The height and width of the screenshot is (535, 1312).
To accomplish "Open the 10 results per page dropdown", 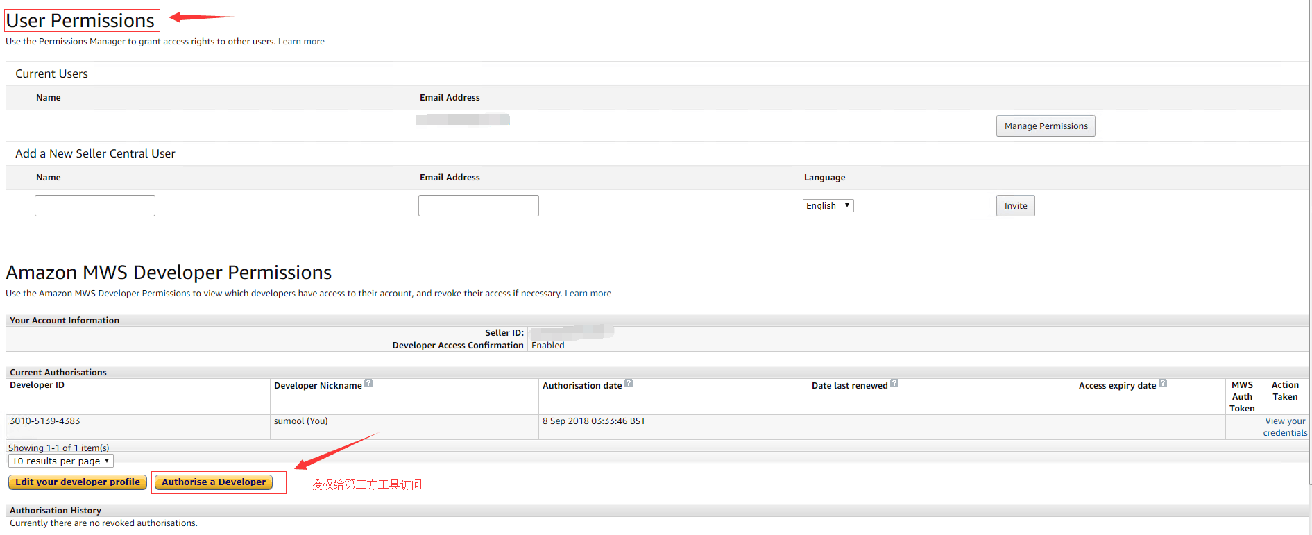I will [61, 461].
